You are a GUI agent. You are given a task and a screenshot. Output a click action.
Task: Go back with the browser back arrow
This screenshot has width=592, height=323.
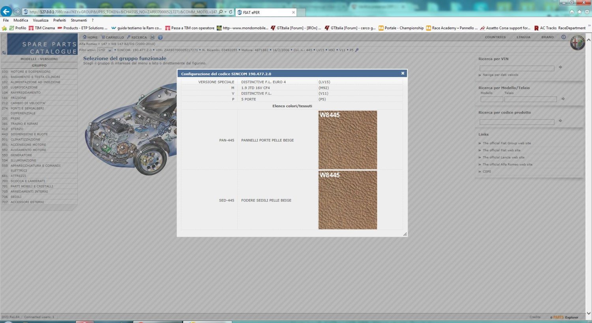point(6,11)
